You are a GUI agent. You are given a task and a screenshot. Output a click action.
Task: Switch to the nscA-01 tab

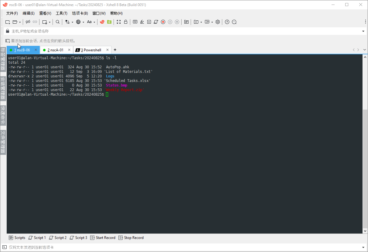(56, 50)
